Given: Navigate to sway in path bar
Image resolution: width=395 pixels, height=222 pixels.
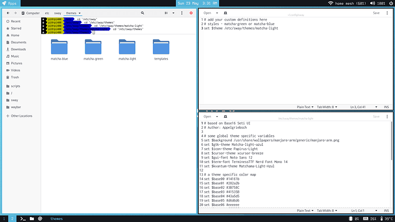Looking at the screenshot, I should pyautogui.click(x=58, y=13).
